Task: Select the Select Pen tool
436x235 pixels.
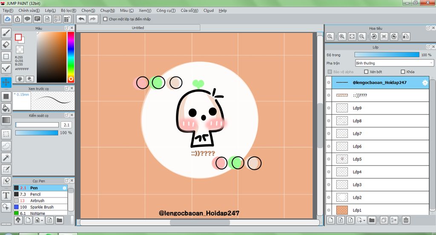Action: coord(6,169)
